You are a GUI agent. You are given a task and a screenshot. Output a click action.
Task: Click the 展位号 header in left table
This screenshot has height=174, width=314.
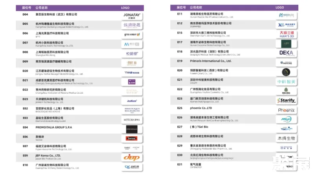coord(25,7)
